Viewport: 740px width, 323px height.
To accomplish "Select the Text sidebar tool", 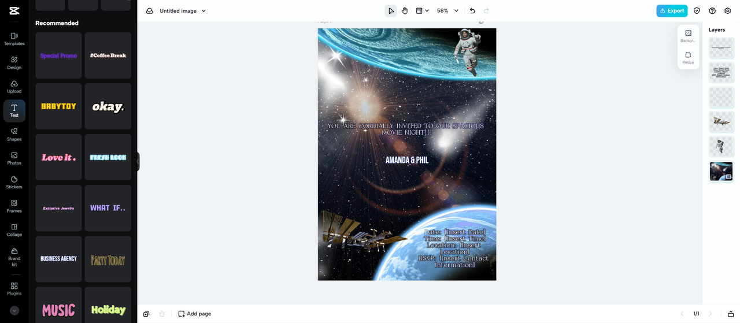I will pyautogui.click(x=14, y=111).
